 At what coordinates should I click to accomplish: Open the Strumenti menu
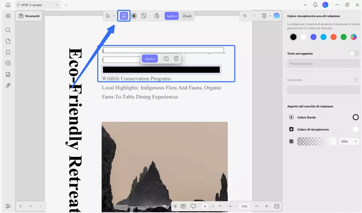pos(29,16)
